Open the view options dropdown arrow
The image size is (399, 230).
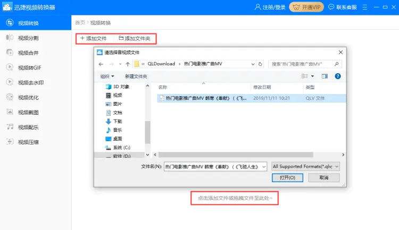(x=312, y=76)
